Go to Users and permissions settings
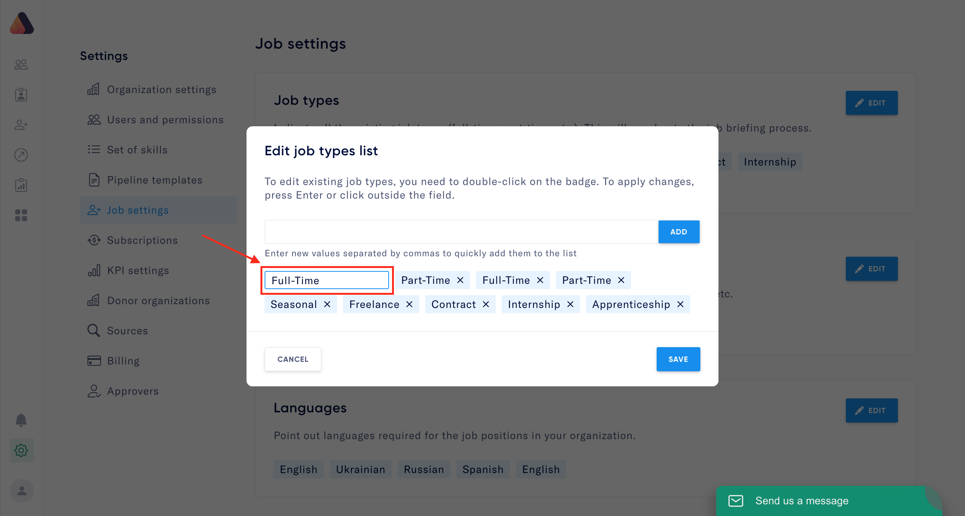Viewport: 965px width, 516px height. coord(165,119)
